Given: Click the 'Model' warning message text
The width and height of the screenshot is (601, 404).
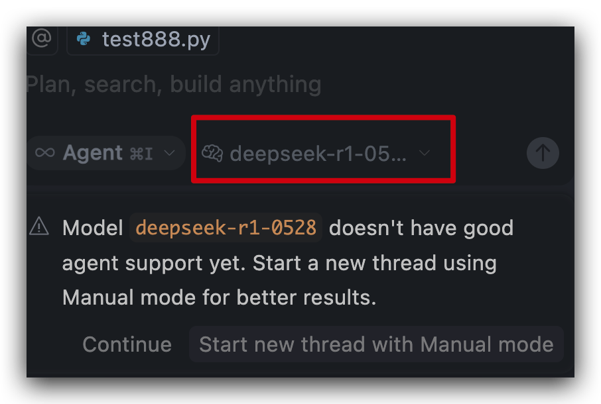Looking at the screenshot, I should tap(92, 228).
